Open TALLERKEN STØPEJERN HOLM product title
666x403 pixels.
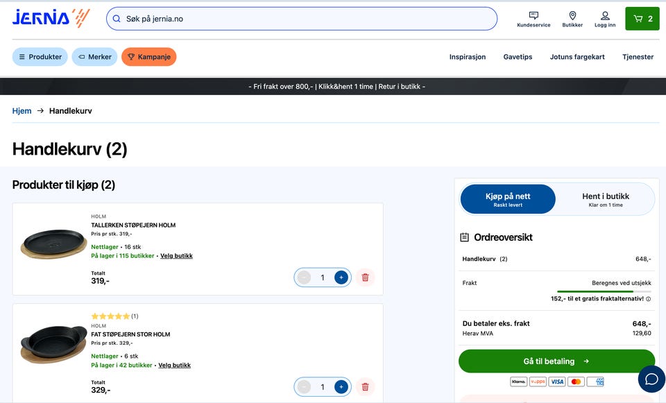133,225
